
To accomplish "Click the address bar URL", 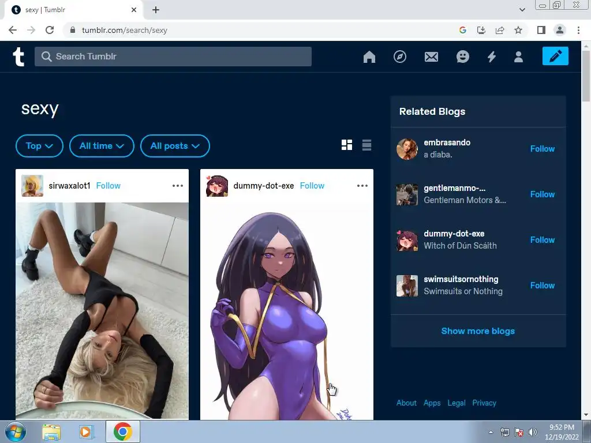I will 125,30.
